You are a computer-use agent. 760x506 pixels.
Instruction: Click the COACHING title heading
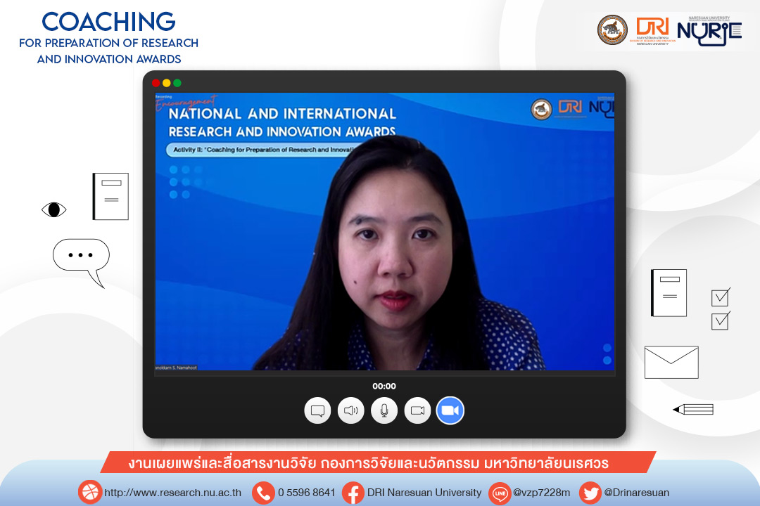108,22
